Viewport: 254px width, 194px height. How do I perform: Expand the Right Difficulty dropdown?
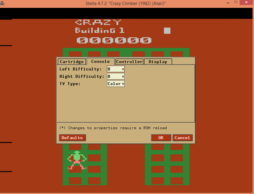(116, 76)
